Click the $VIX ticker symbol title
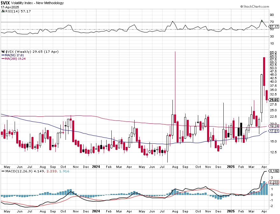The image size is (280, 214). click(5, 3)
